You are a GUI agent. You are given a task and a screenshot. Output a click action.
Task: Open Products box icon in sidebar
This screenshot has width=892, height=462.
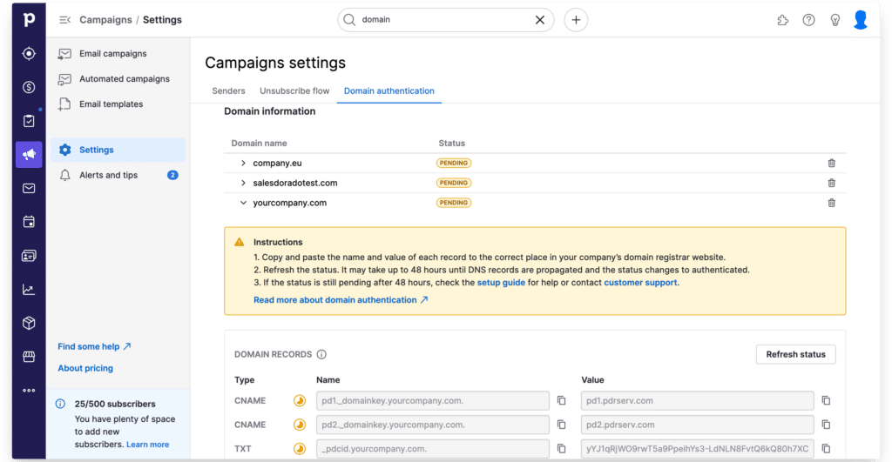[29, 323]
